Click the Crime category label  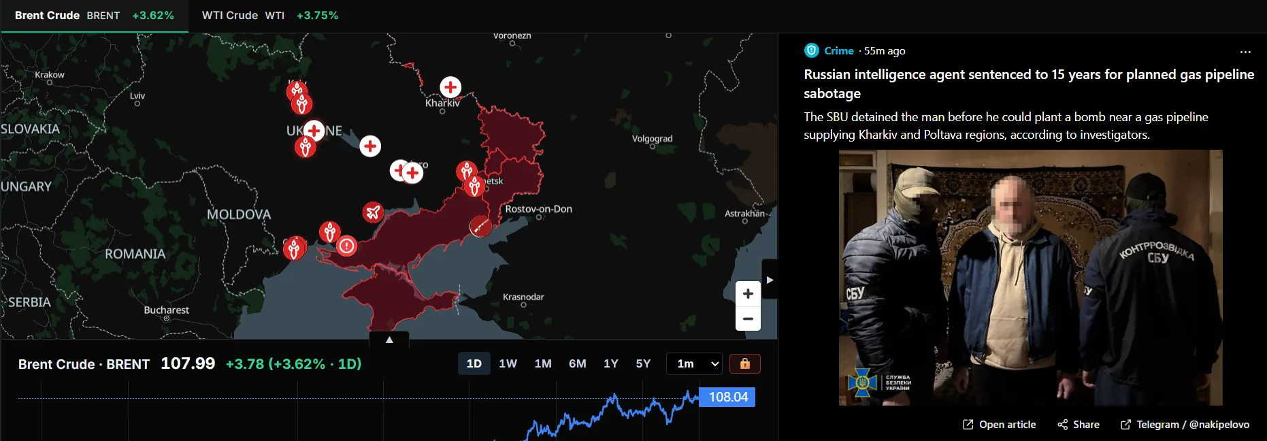pyautogui.click(x=838, y=50)
